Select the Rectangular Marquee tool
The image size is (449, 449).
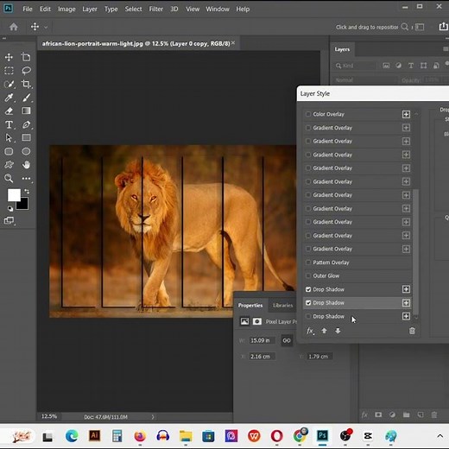coord(9,71)
